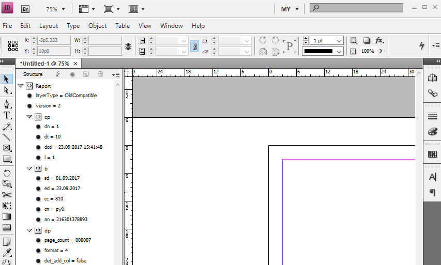This screenshot has height=265, width=441.
Task: Open the Color panel palette icon
Action: point(432,131)
